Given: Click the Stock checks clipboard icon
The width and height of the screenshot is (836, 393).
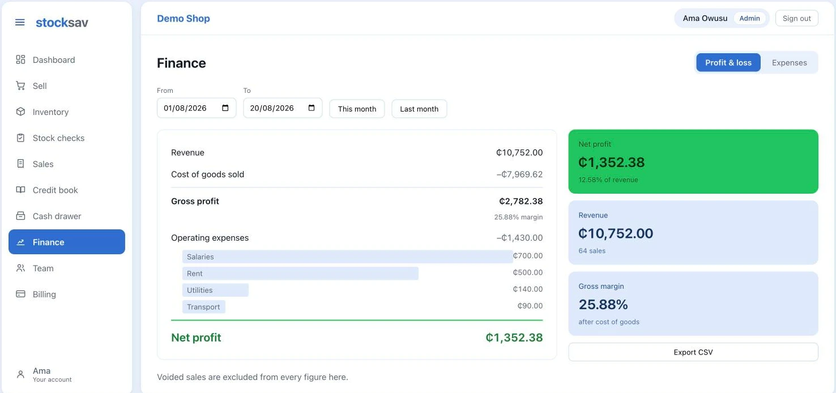Looking at the screenshot, I should (20, 138).
